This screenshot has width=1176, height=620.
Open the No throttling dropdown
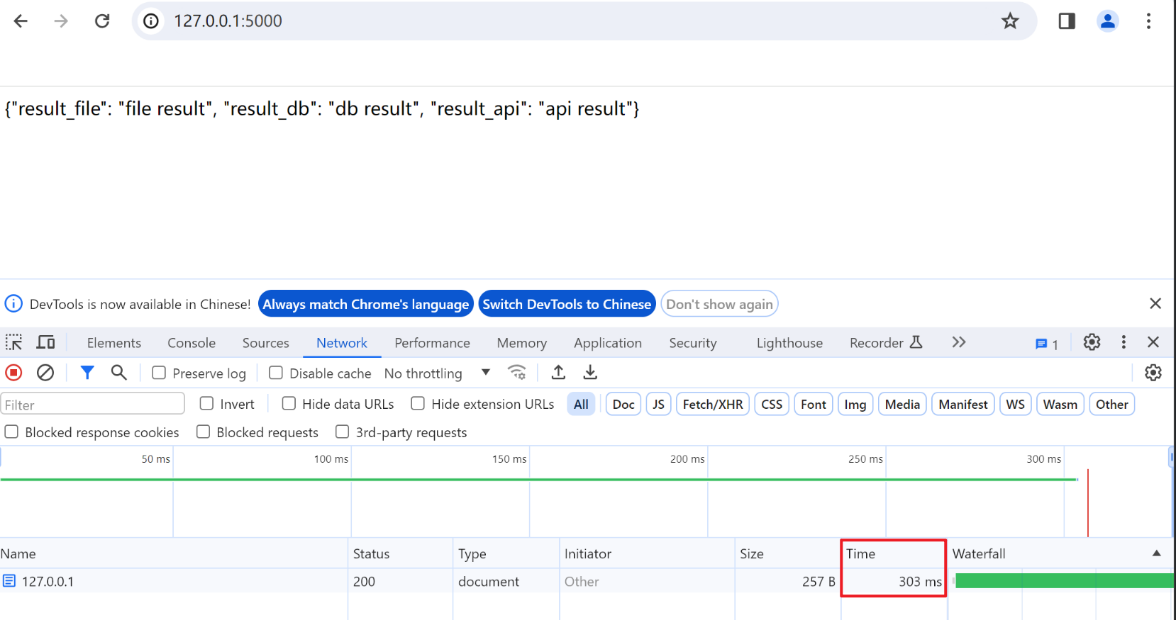click(x=438, y=373)
